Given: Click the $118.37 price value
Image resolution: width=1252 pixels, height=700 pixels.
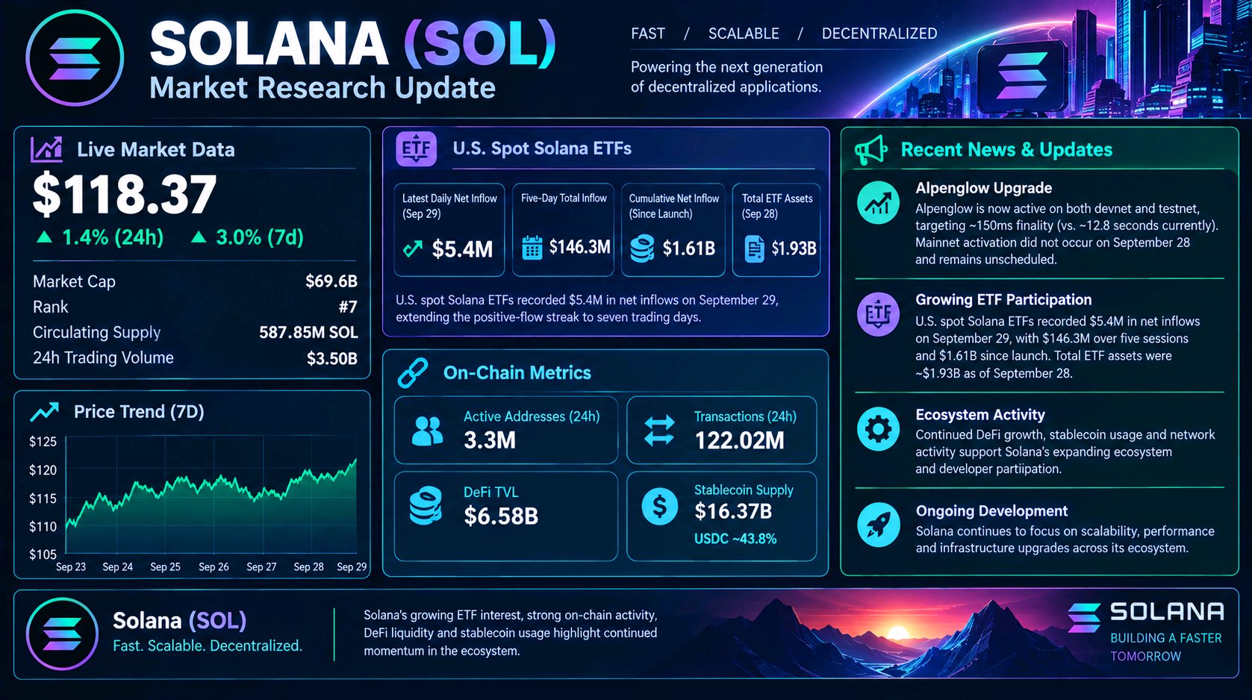Looking at the screenshot, I should click(125, 195).
